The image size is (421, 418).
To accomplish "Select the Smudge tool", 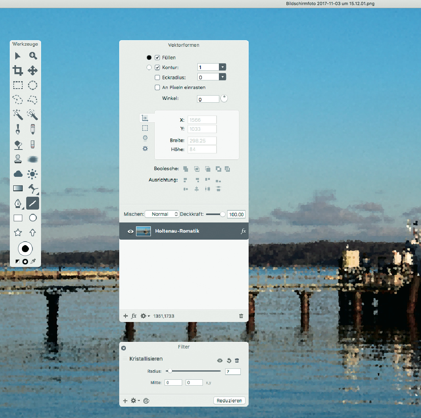I will pyautogui.click(x=33, y=159).
